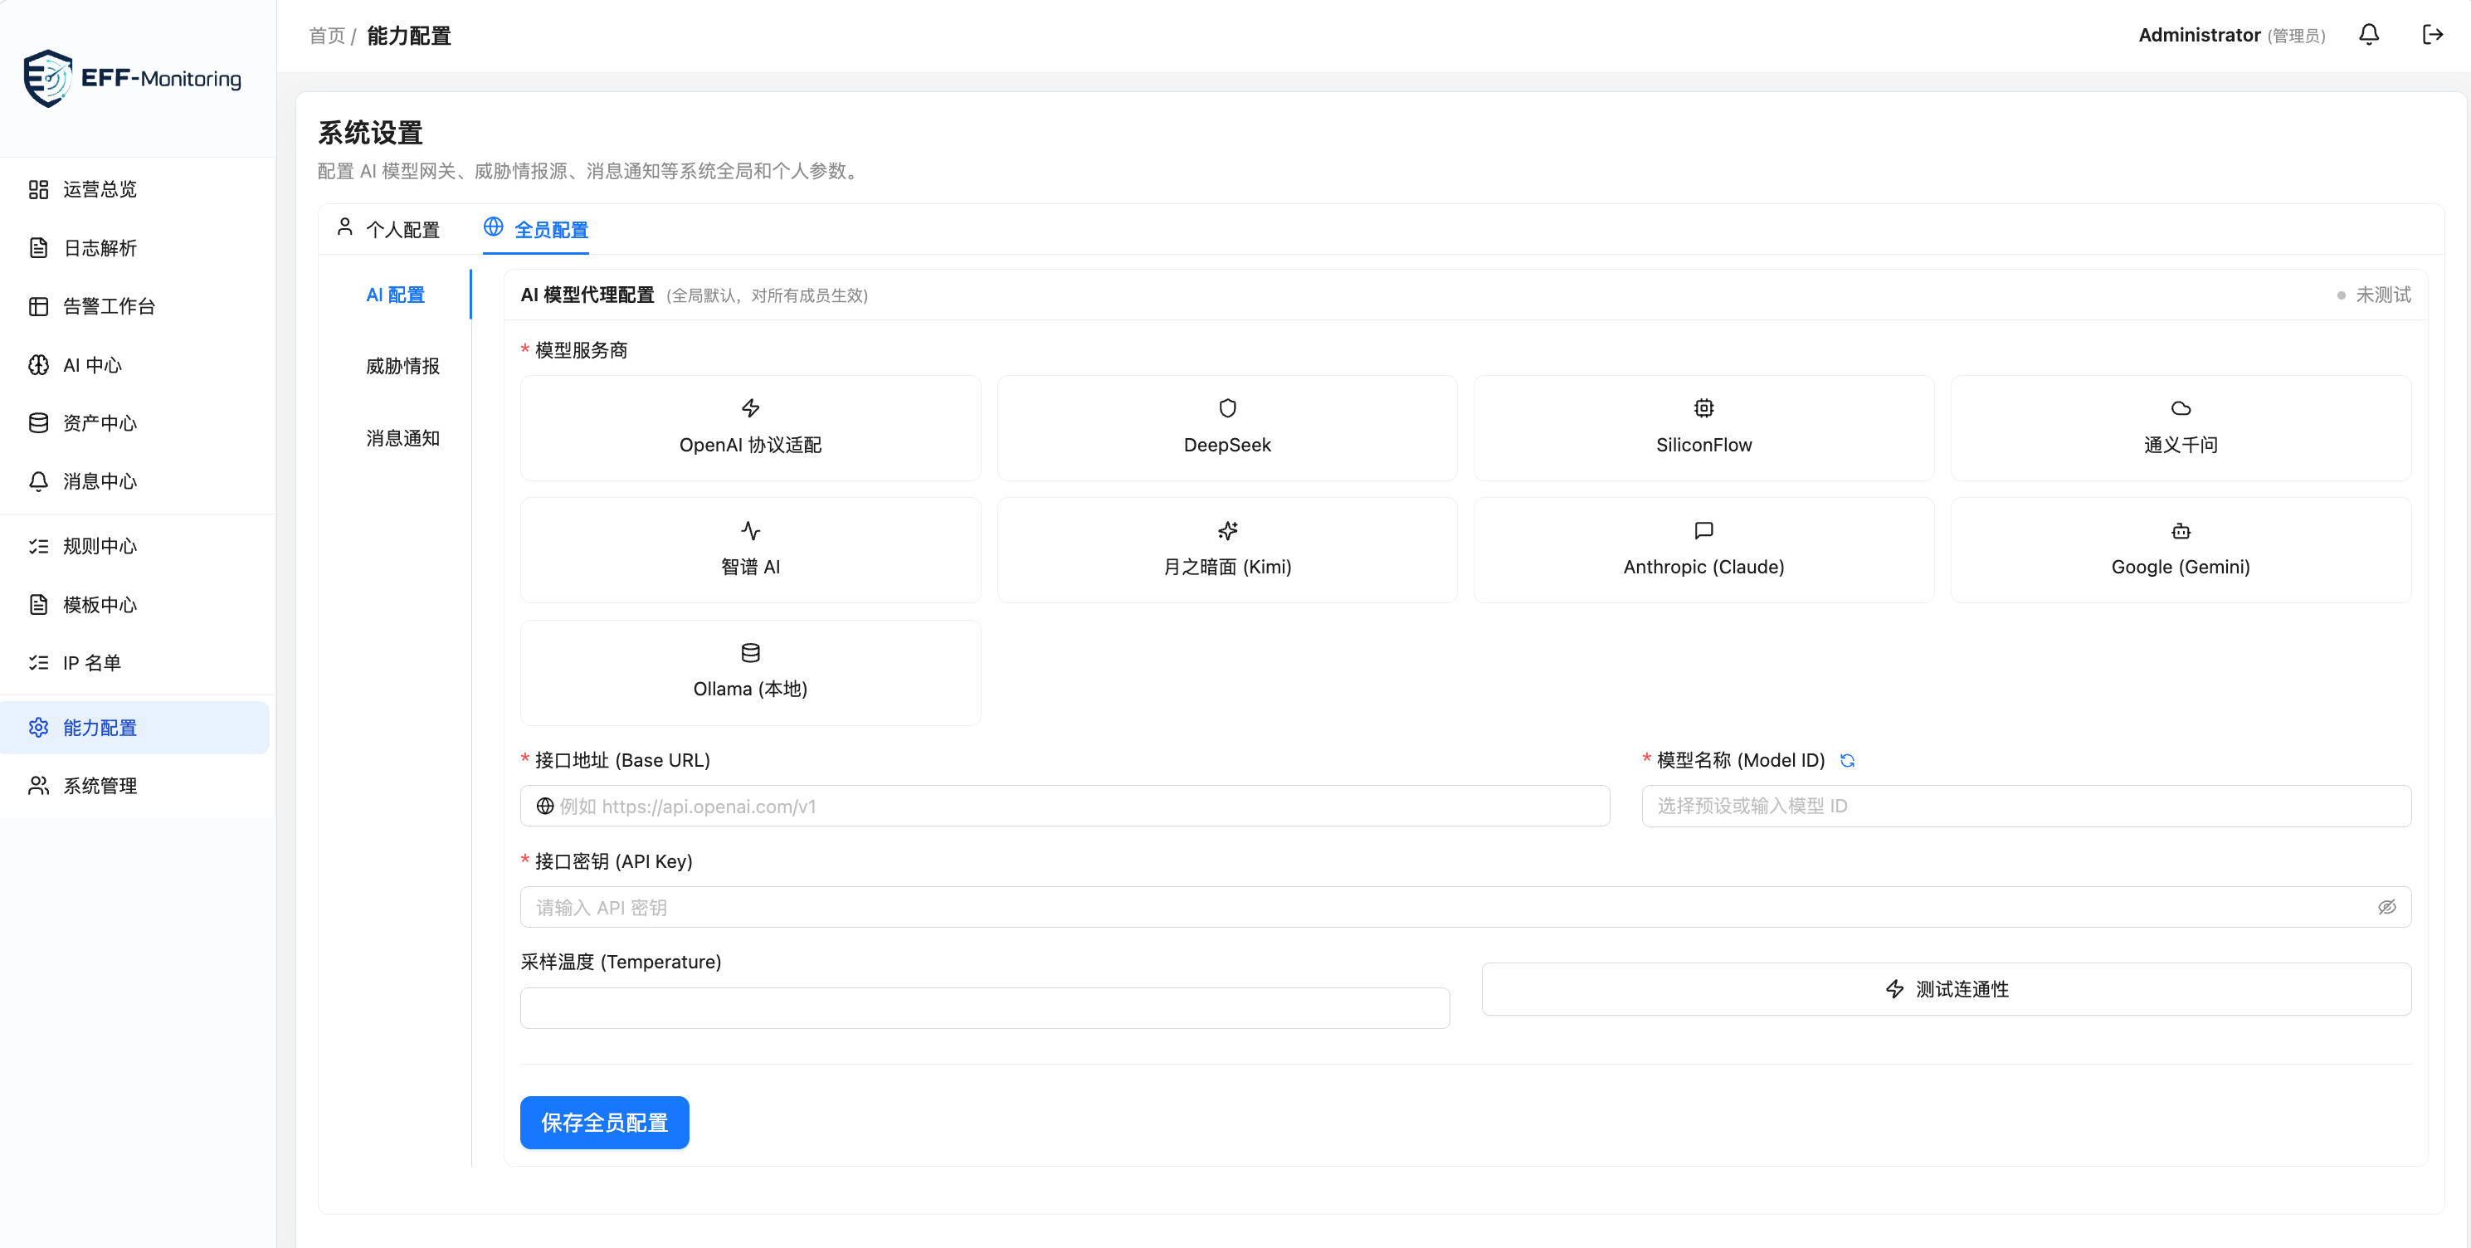
Task: Click the 消息中心 bell icon in sidebar
Action: point(38,480)
